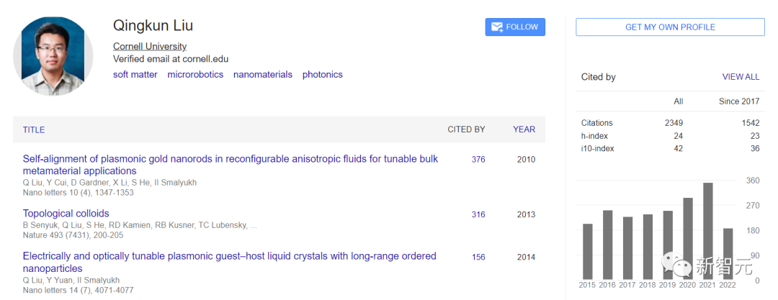Viewport: 778px width, 300px height.
Task: Select the soft matter interest tag
Action: click(x=135, y=75)
